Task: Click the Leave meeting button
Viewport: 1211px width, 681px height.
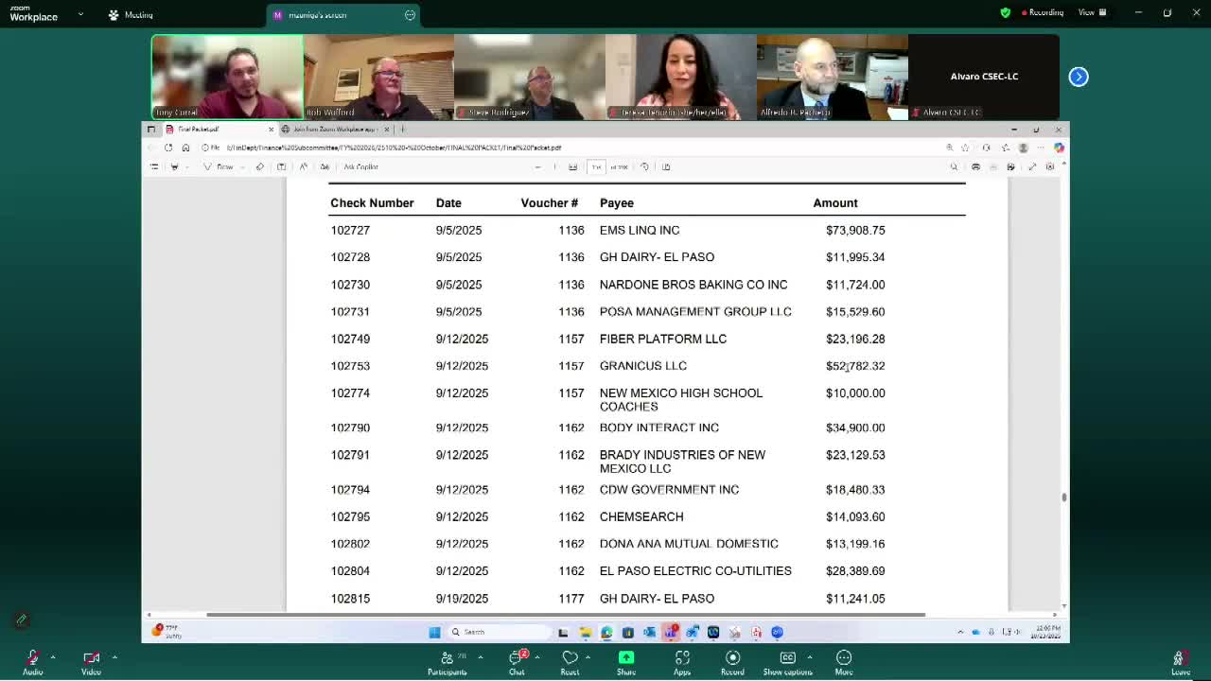Action: (x=1180, y=662)
